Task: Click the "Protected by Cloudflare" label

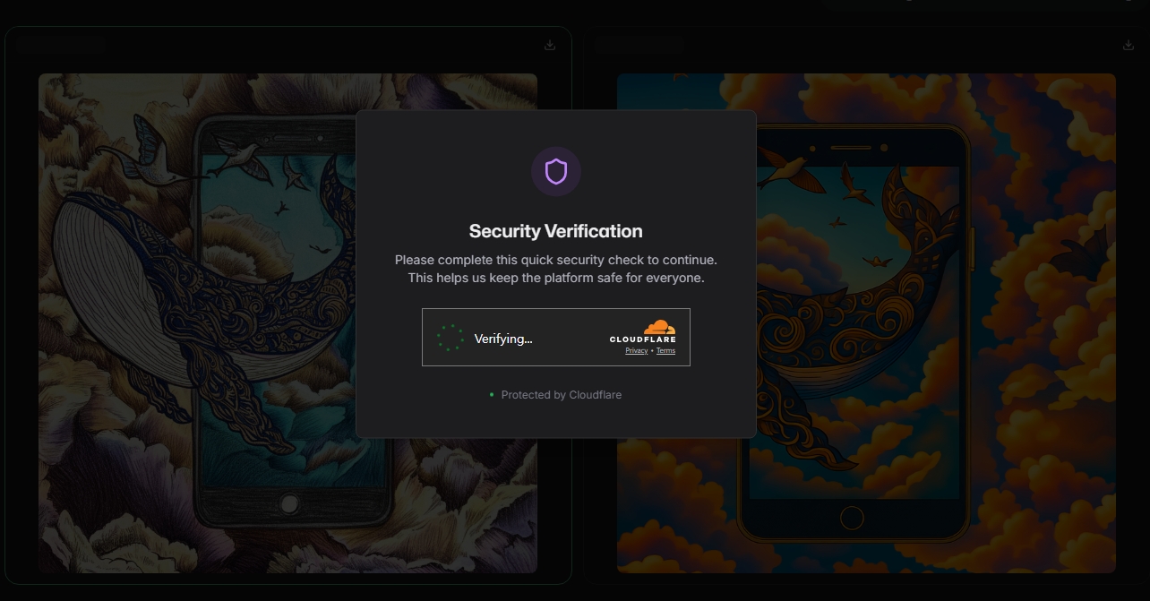Action: click(x=561, y=395)
